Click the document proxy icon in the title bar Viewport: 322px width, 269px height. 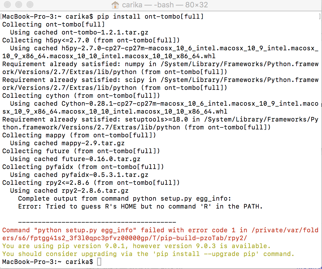click(x=115, y=5)
